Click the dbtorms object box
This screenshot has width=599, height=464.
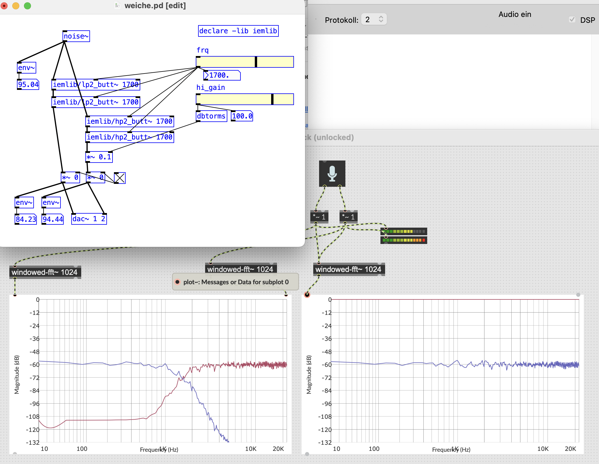click(x=211, y=116)
